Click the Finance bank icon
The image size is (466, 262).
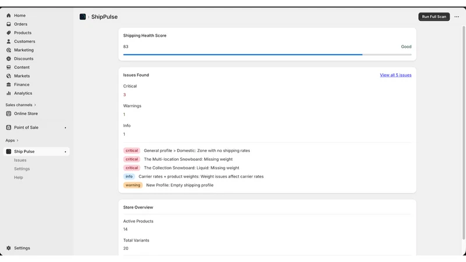(x=9, y=84)
